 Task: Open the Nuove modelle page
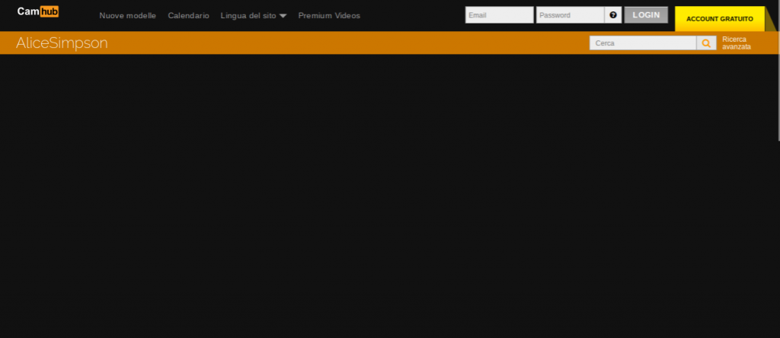(127, 16)
